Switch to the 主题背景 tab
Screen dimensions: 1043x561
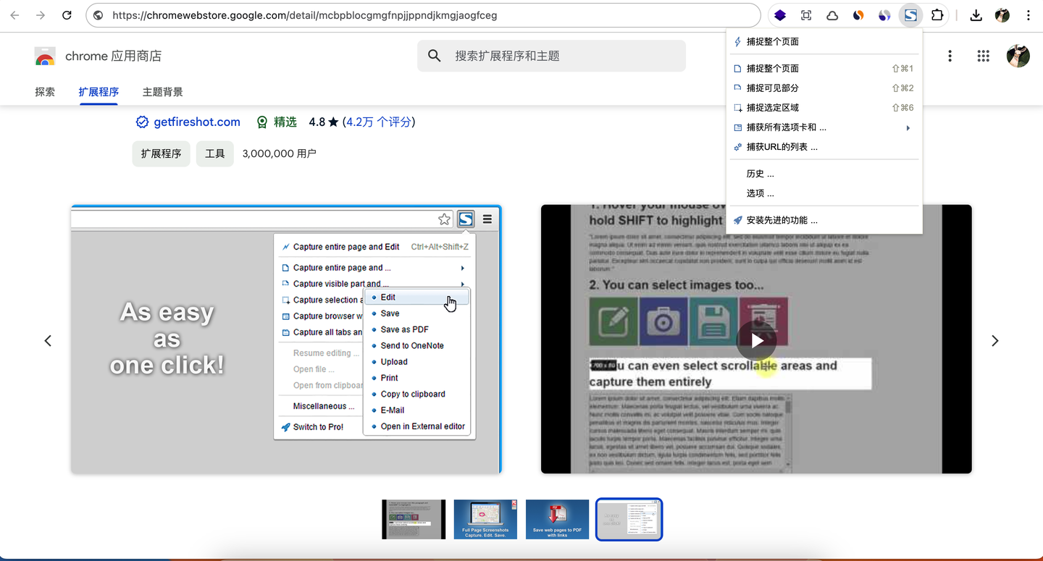(162, 92)
